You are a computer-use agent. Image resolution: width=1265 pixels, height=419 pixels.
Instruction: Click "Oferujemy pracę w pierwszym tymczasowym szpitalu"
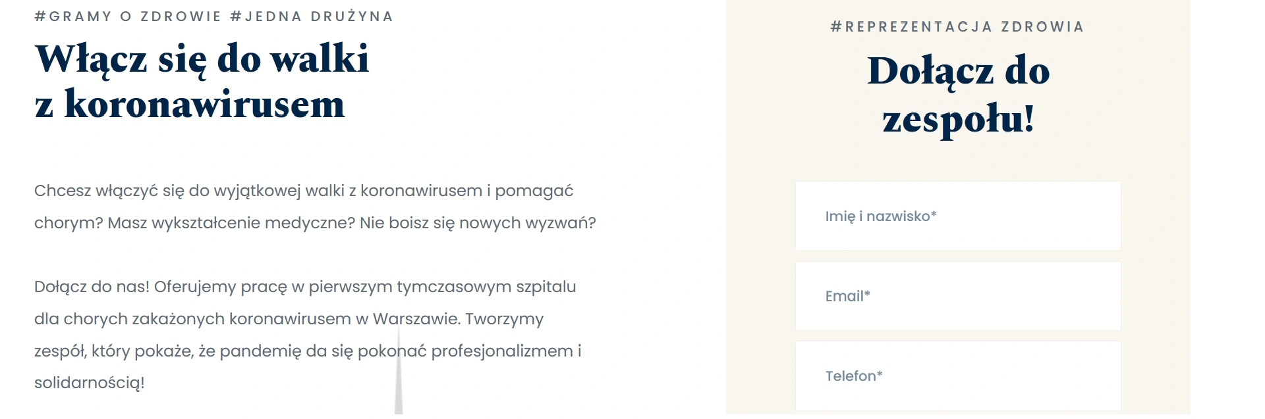click(x=365, y=287)
